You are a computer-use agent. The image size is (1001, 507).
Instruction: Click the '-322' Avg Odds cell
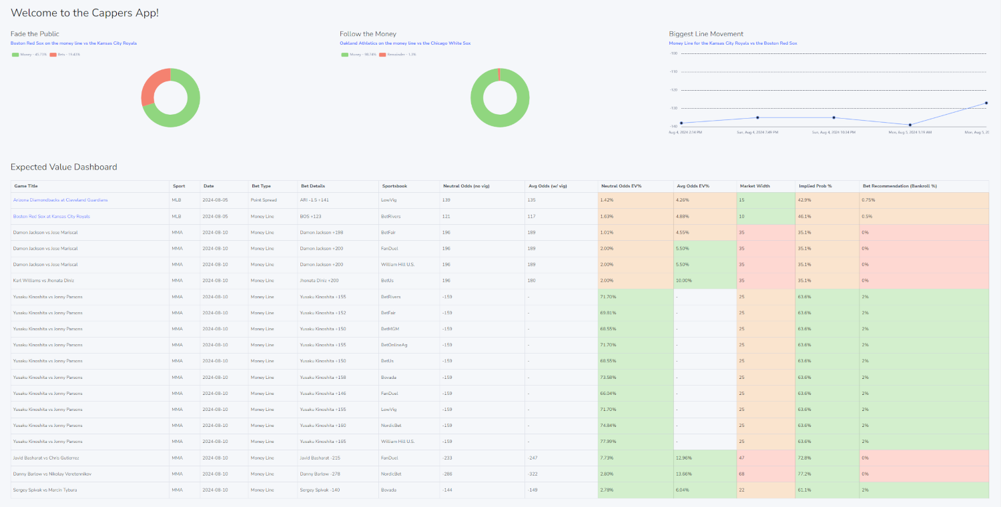pyautogui.click(x=561, y=474)
